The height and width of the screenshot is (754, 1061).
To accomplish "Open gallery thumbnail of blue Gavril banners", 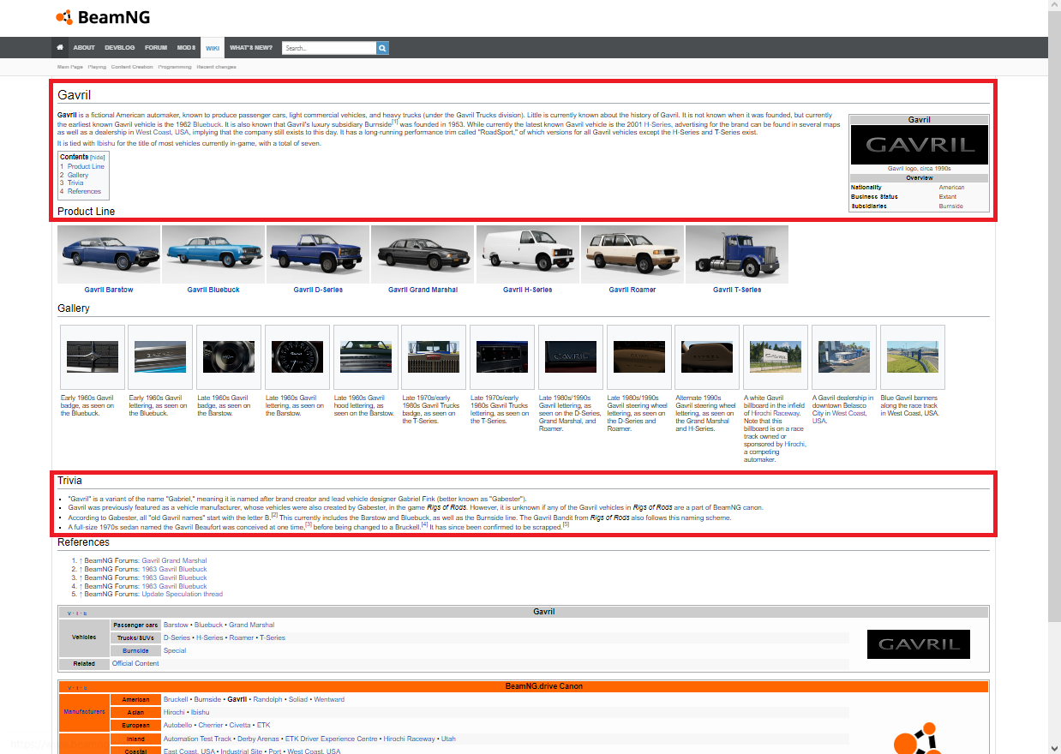I will pyautogui.click(x=913, y=356).
